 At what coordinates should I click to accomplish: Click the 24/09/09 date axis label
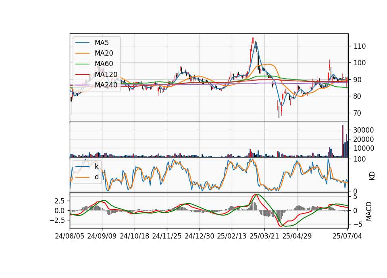tap(102, 236)
